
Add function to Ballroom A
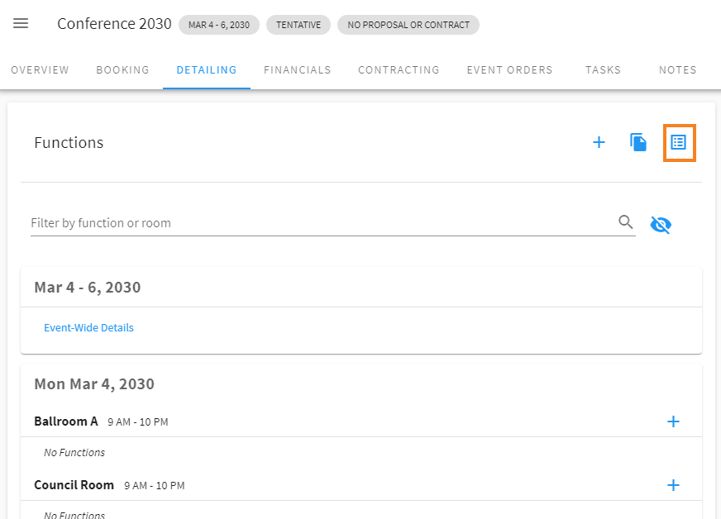[673, 421]
